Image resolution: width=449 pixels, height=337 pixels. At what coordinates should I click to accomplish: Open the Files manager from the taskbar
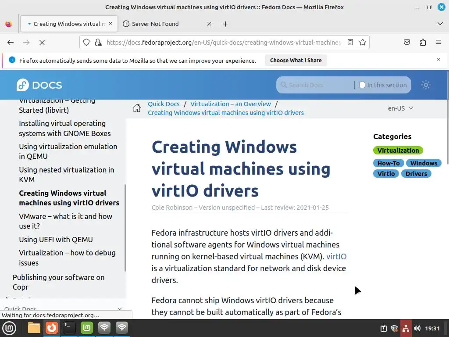34,328
